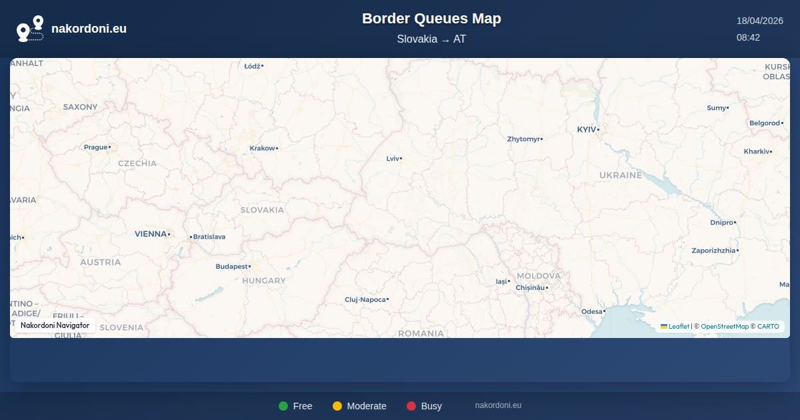Click the Border Queues Map title
The width and height of the screenshot is (800, 420).
click(431, 19)
